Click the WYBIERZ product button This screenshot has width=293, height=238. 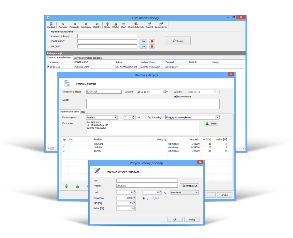[189, 186]
